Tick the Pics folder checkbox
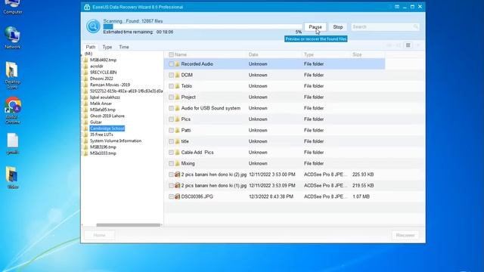Image resolution: width=484 pixels, height=272 pixels. 171,119
